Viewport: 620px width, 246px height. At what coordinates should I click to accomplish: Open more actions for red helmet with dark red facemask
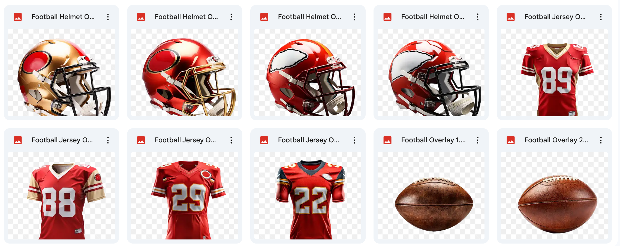point(354,17)
